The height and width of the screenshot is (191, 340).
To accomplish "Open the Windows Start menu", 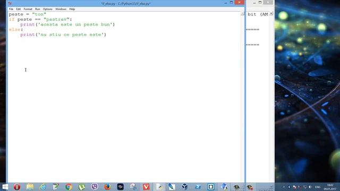I will click(5, 187).
